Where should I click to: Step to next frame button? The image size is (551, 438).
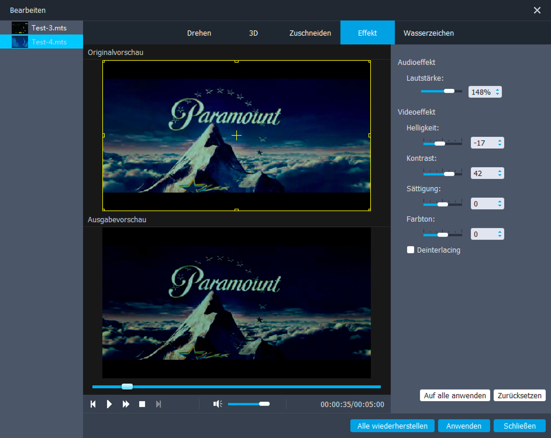[x=158, y=404]
